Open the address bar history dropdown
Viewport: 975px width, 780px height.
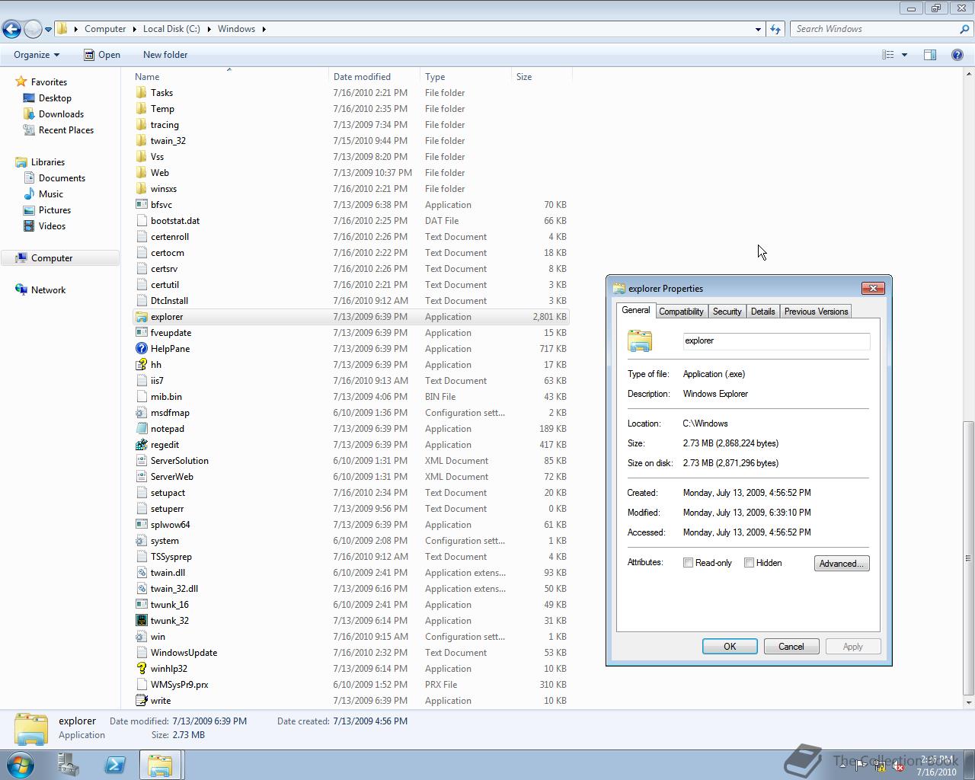[758, 29]
